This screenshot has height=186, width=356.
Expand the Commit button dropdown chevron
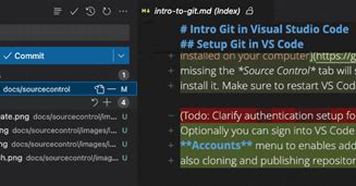click(121, 56)
